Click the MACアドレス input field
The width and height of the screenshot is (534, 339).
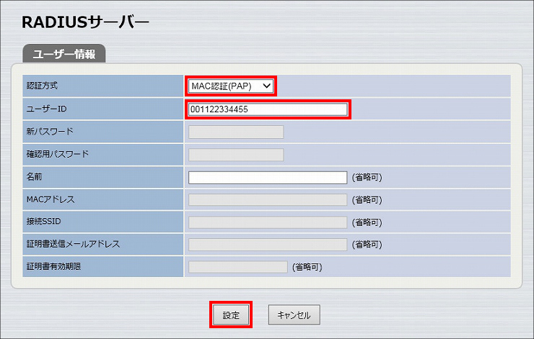(x=268, y=200)
